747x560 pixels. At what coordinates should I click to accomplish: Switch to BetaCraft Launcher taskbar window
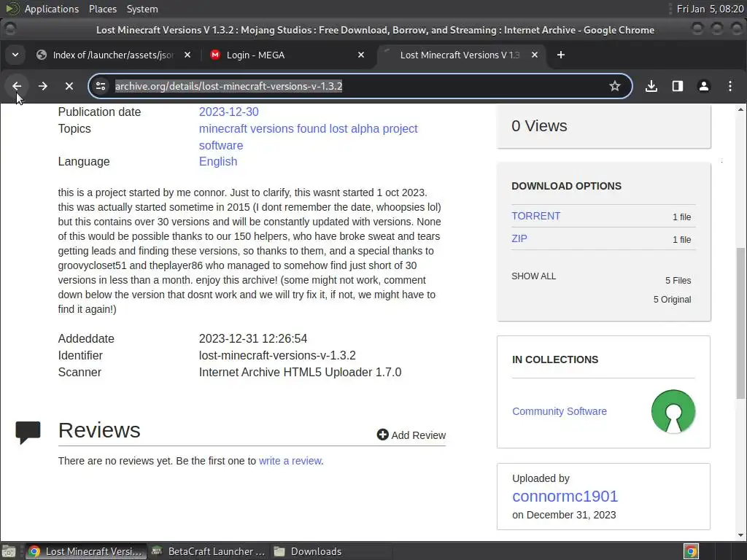pyautogui.click(x=208, y=551)
